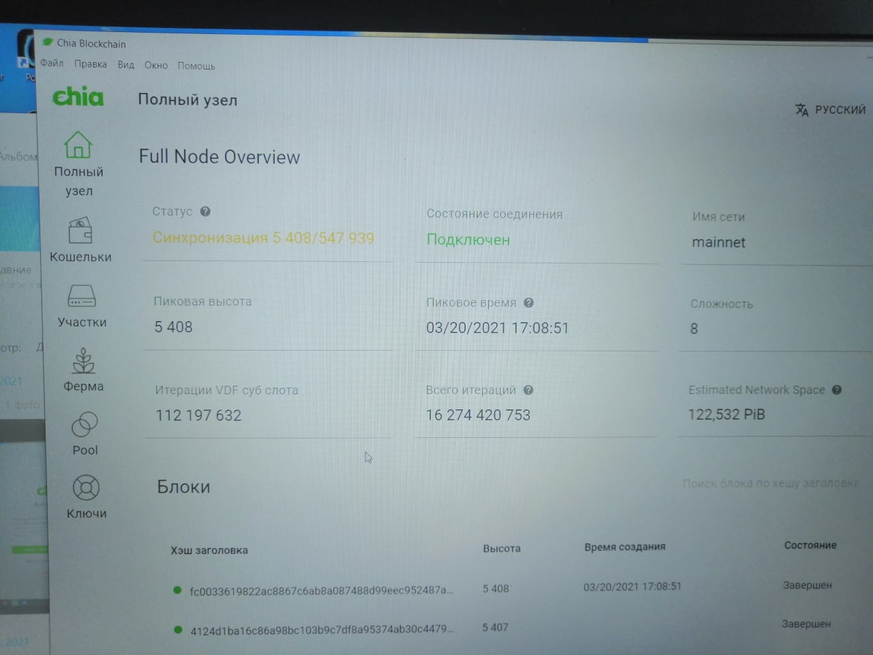Open the Участки plots drive icon

[82, 296]
